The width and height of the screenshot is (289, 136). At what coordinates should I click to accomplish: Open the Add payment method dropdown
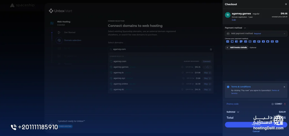pyautogui.click(x=256, y=34)
